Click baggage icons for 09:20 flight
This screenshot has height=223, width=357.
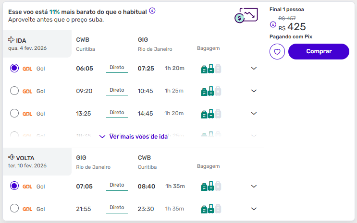click(211, 91)
